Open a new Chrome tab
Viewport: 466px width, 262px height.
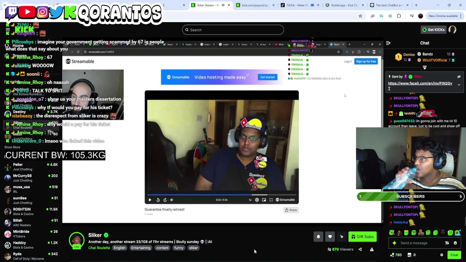pos(416,5)
